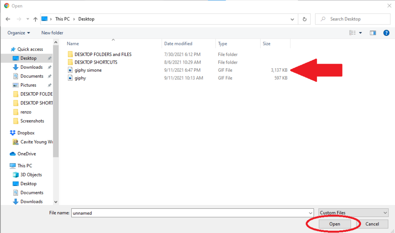
Task: Click the Help question mark icon
Action: pos(386,33)
